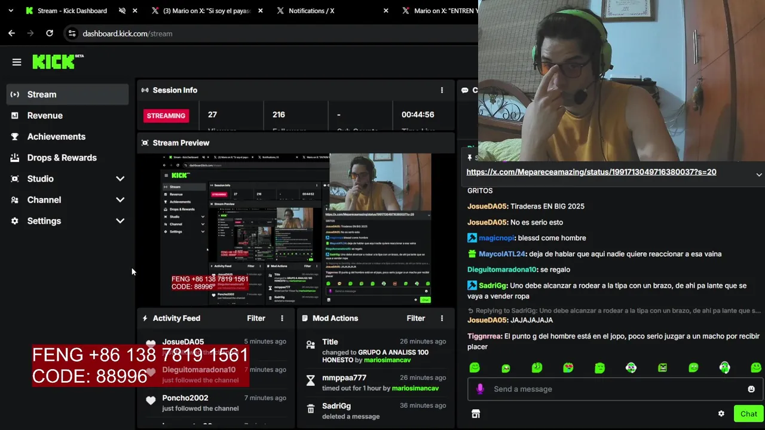Viewport: 765px width, 430px height.
Task: Open the hamburger menu beside the Kick logo
Action: click(17, 62)
